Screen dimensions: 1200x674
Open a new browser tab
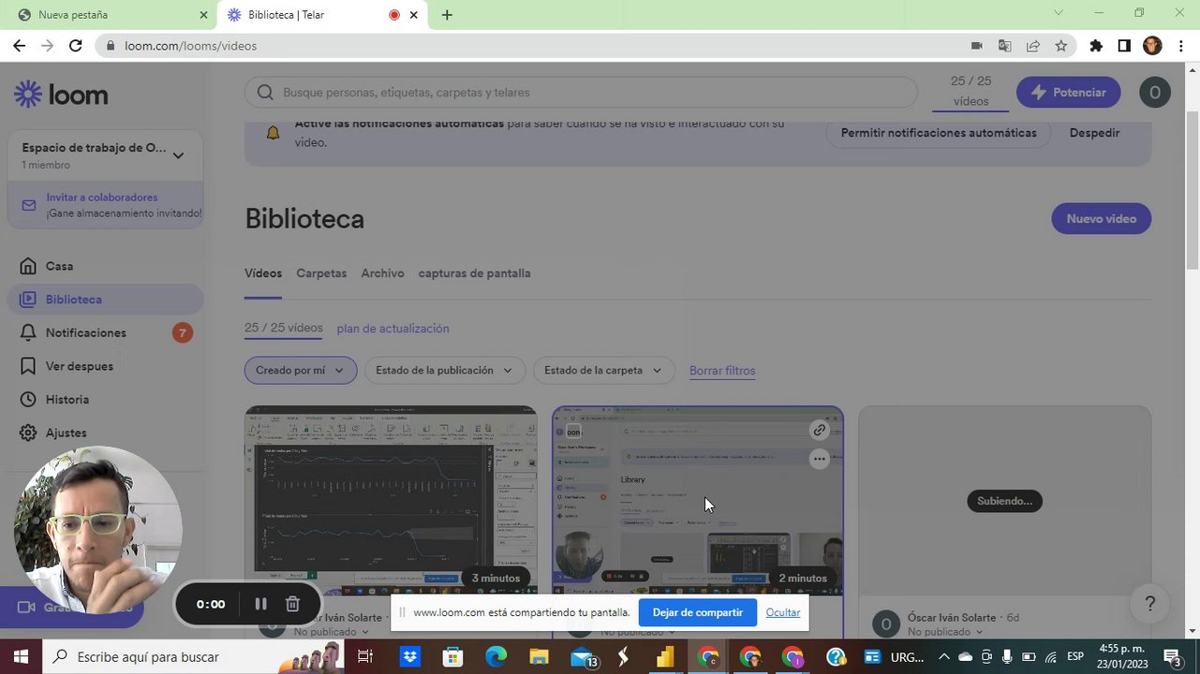(x=447, y=15)
